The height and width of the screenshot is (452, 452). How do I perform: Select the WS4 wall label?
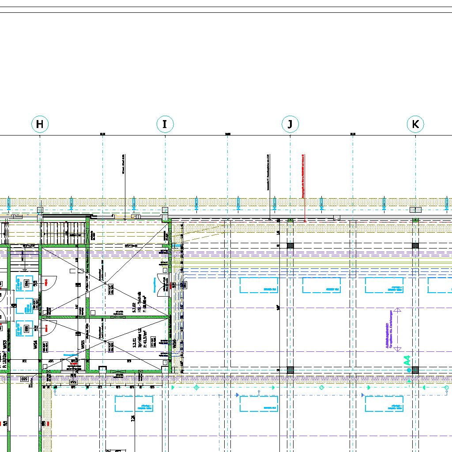(x=35, y=345)
